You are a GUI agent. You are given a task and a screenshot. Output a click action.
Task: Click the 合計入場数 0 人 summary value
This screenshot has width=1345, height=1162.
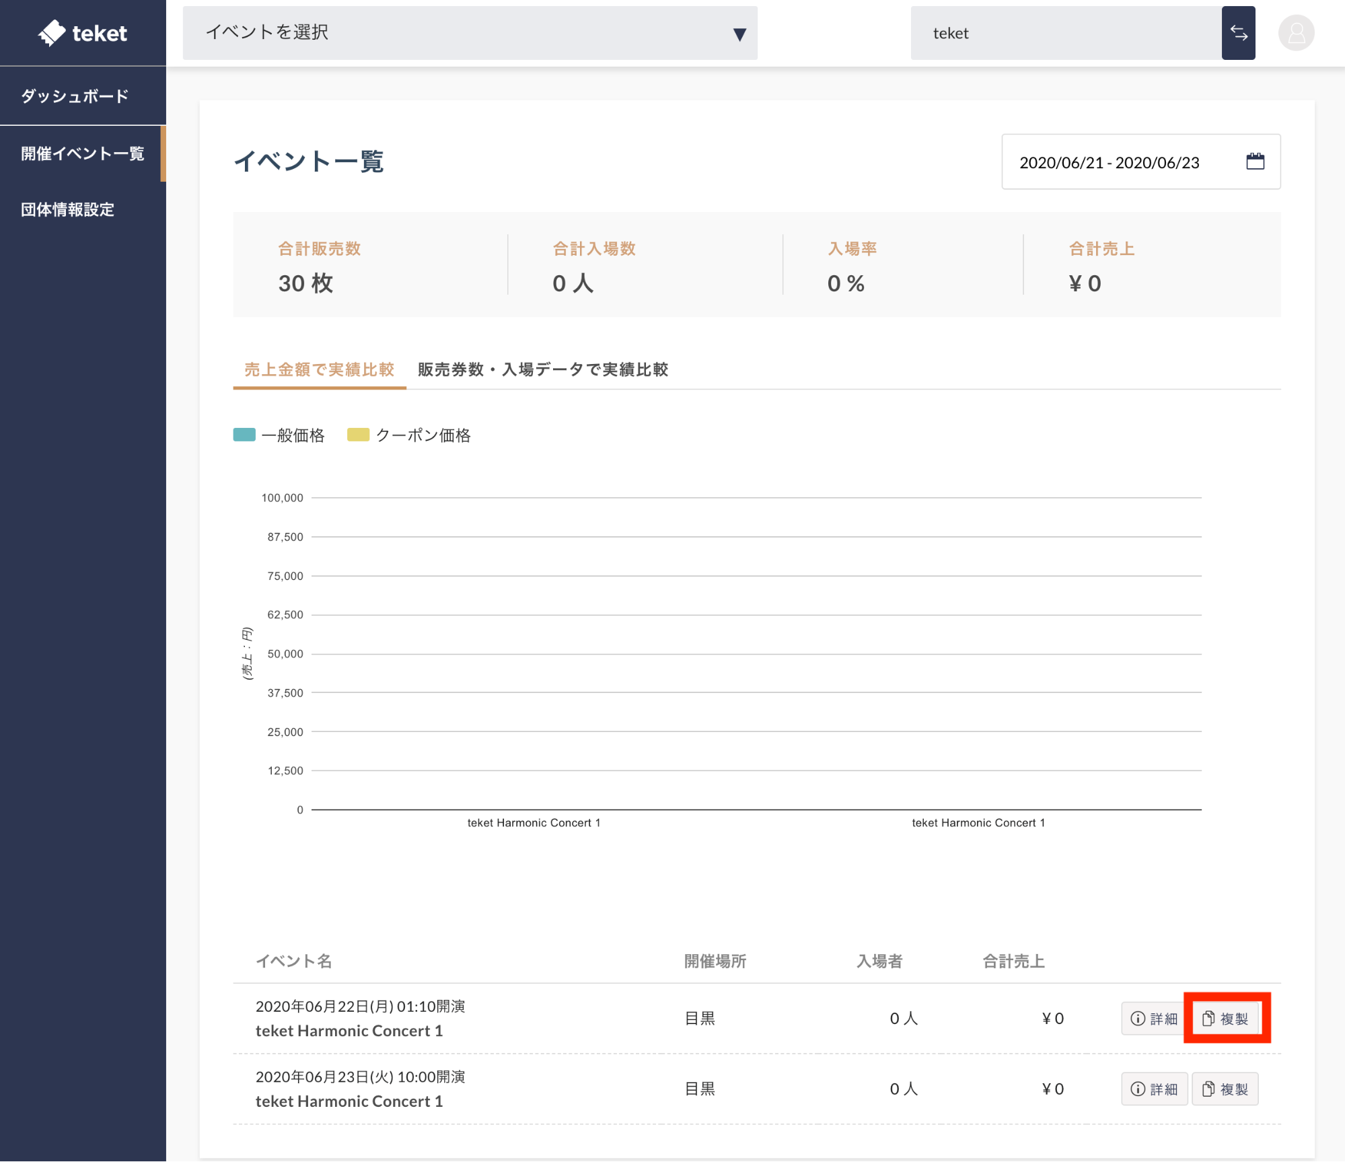point(573,283)
